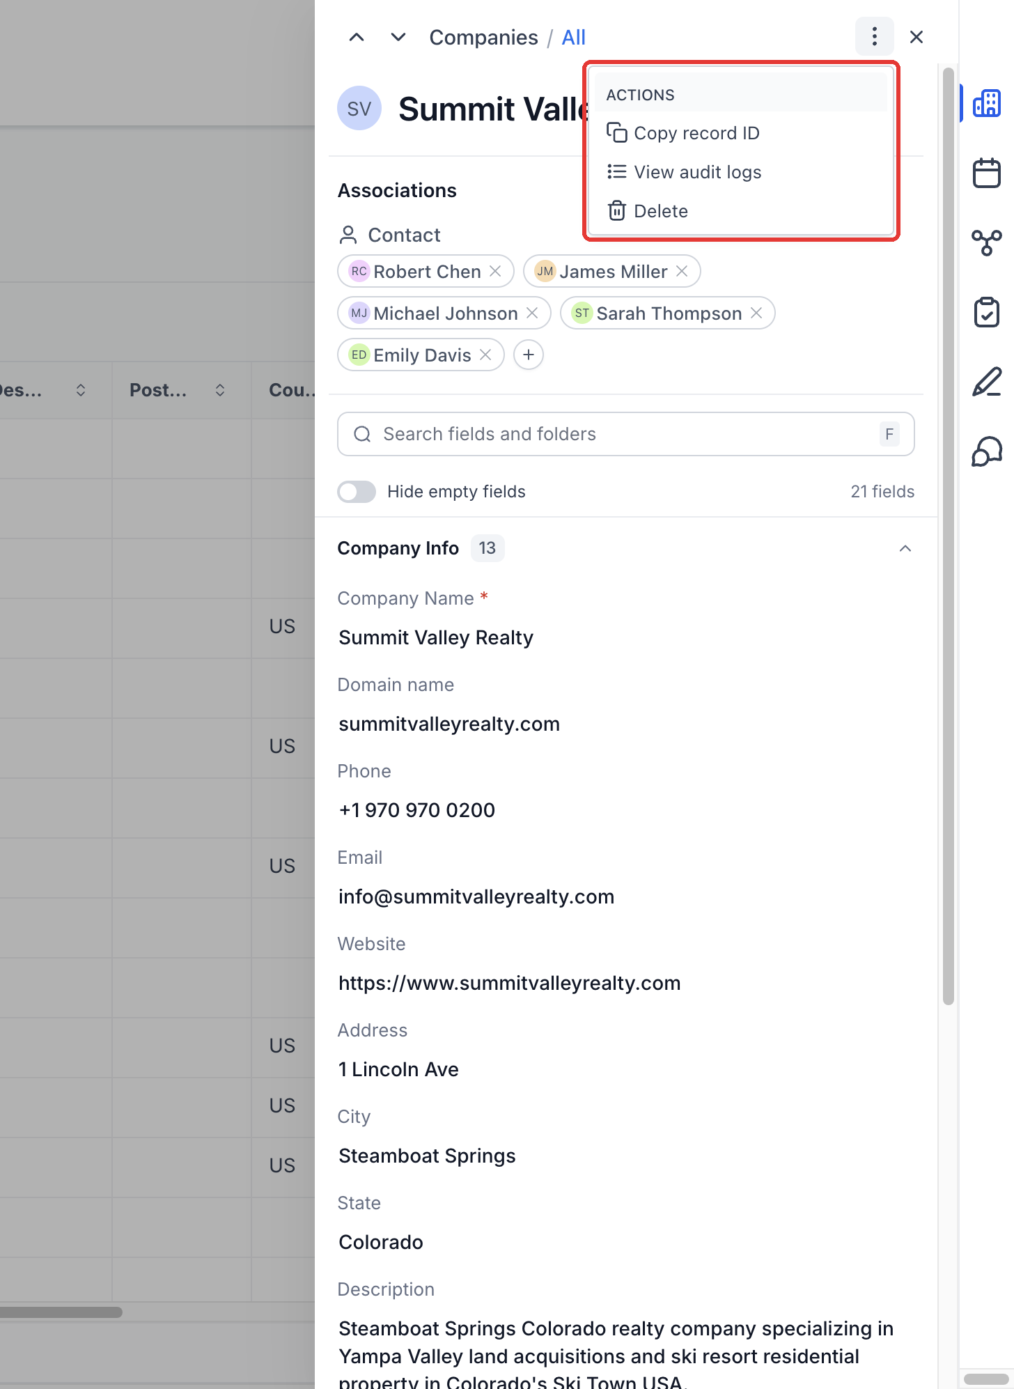Sort the Post... column
The image size is (1014, 1389).
pos(220,390)
